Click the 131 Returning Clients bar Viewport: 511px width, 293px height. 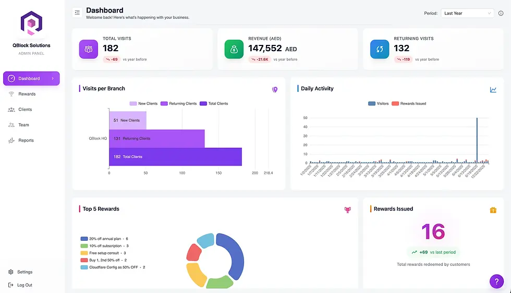coord(157,139)
